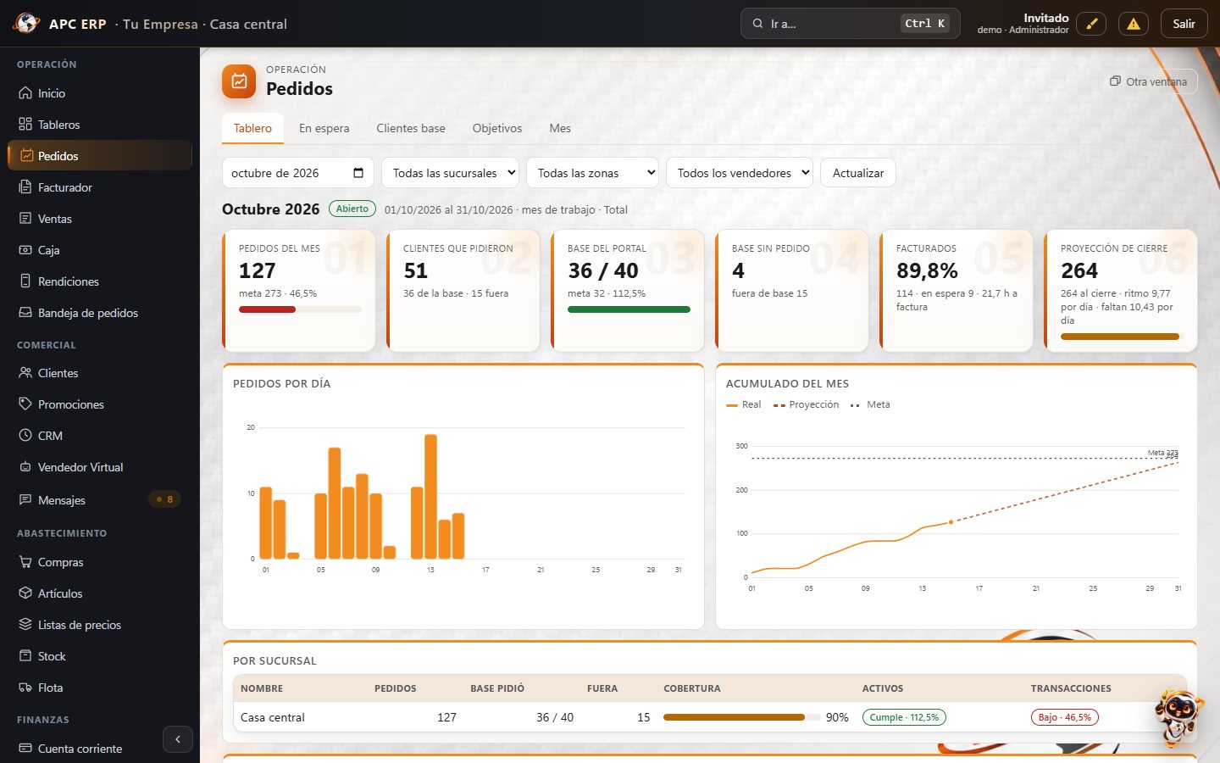Click the Ir a... search field
This screenshot has height=763, width=1220.
[x=851, y=24]
